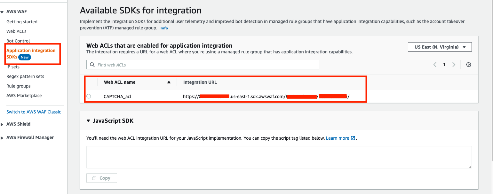This screenshot has height=194, width=493.
Task: Go to next page of web ACLs
Action: point(454,65)
